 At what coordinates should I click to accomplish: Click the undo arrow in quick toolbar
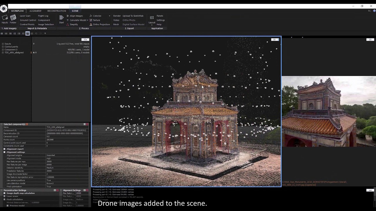pos(36,33)
